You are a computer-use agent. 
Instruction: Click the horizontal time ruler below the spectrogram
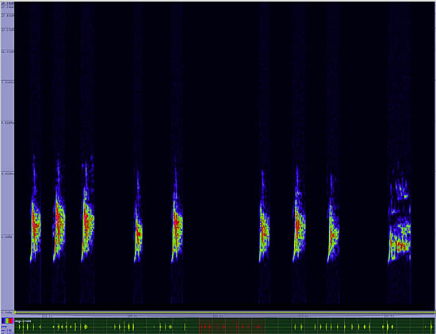pyautogui.click(x=225, y=316)
